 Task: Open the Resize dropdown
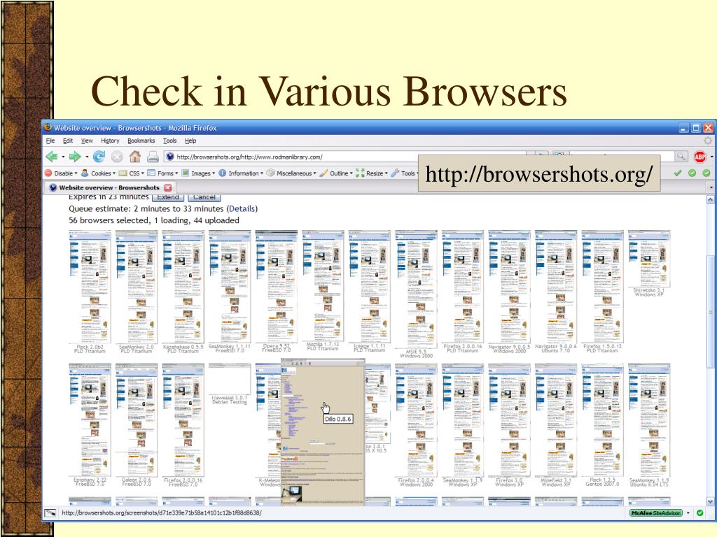coord(371,173)
